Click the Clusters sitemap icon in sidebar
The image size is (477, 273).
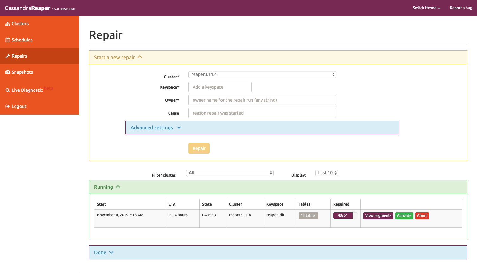point(8,24)
